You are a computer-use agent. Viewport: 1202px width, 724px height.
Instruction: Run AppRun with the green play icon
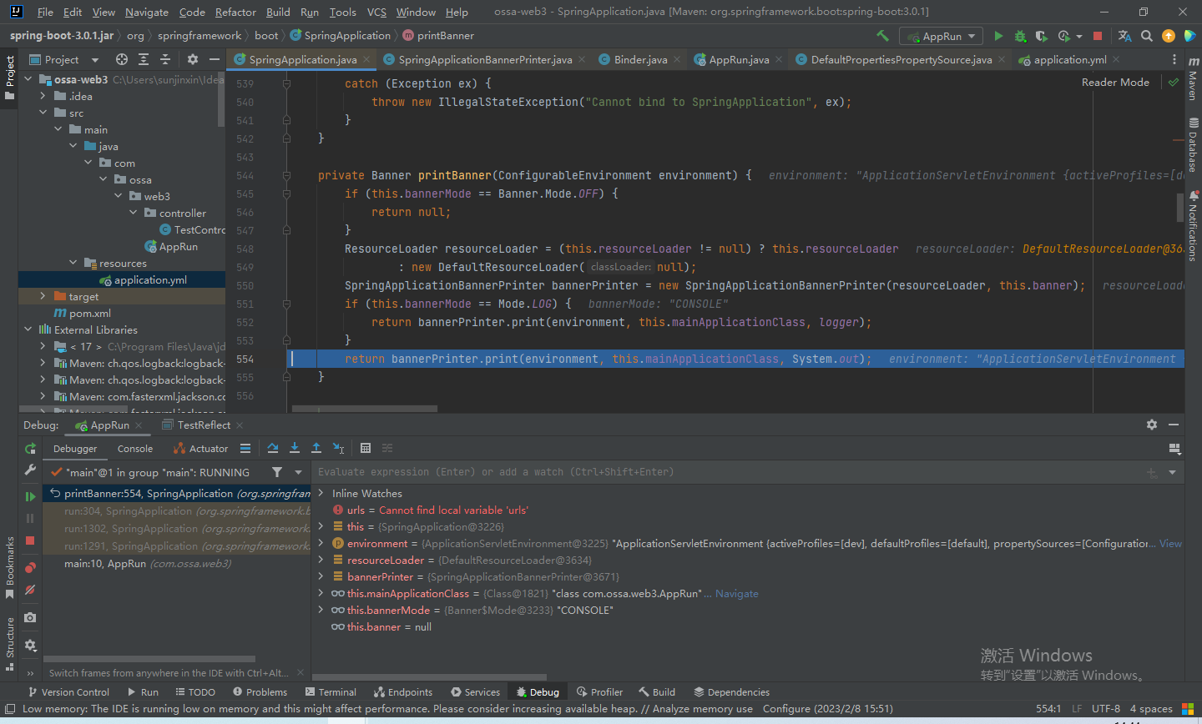998,36
